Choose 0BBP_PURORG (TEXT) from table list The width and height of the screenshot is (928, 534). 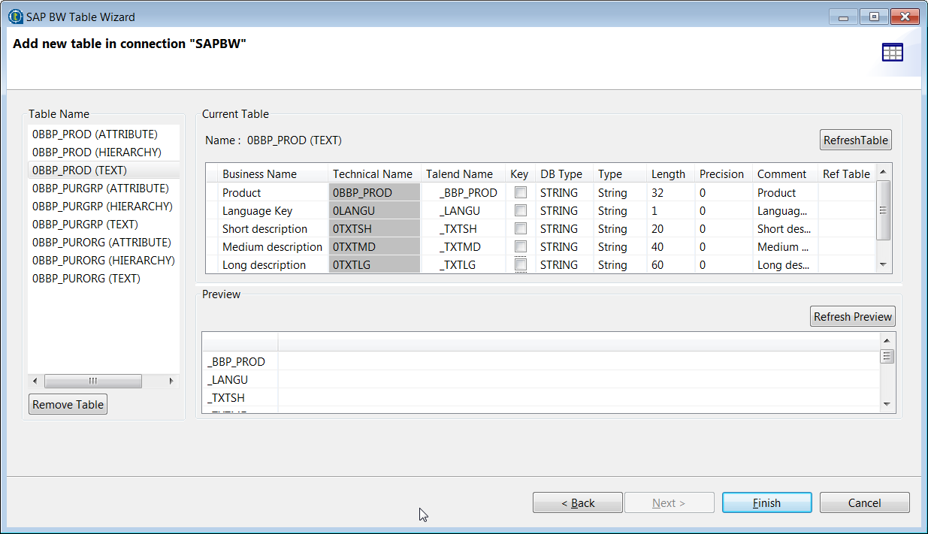[86, 279]
